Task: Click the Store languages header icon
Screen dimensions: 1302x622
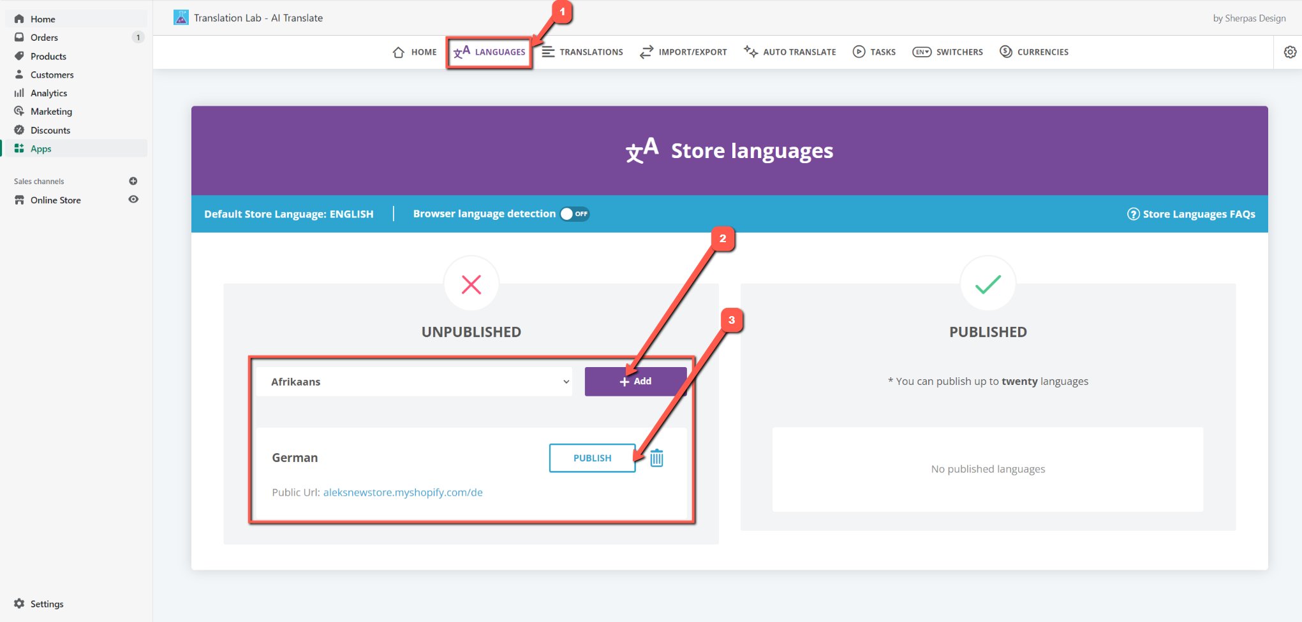Action: (642, 150)
